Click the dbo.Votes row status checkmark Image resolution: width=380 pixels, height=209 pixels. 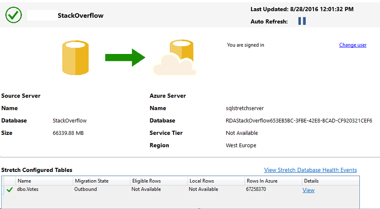click(x=10, y=190)
